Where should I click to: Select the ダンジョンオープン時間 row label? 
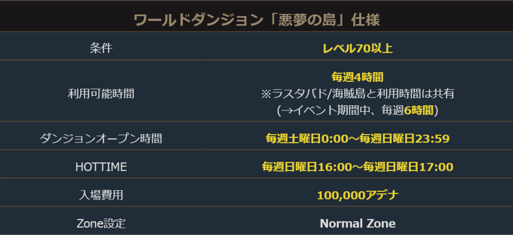pos(101,138)
